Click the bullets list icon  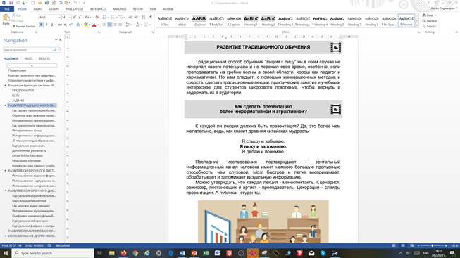click(x=104, y=18)
